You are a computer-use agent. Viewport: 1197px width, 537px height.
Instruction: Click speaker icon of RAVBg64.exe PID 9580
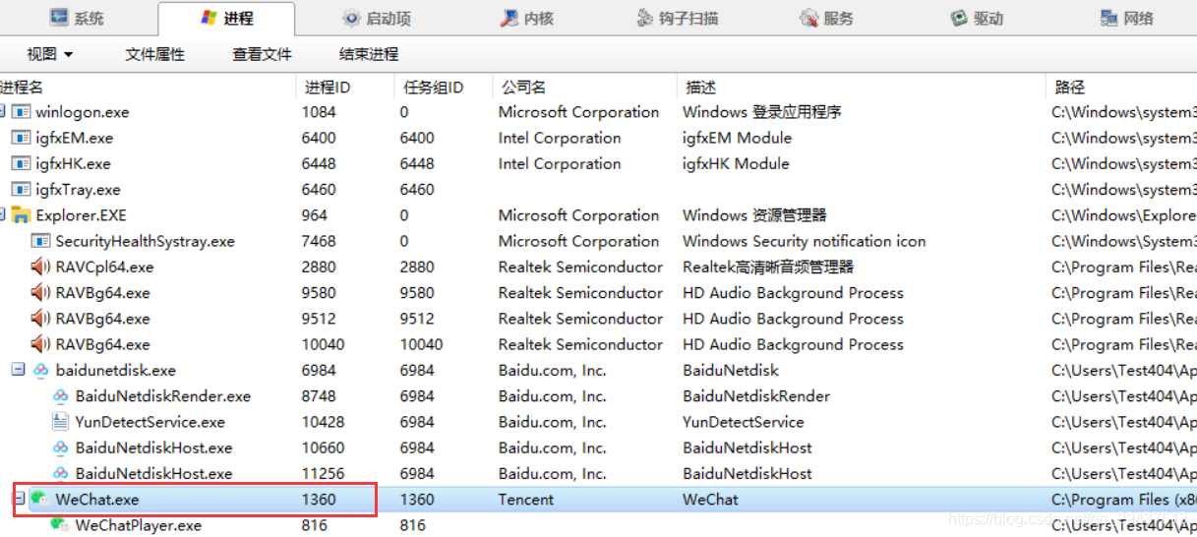[x=40, y=292]
